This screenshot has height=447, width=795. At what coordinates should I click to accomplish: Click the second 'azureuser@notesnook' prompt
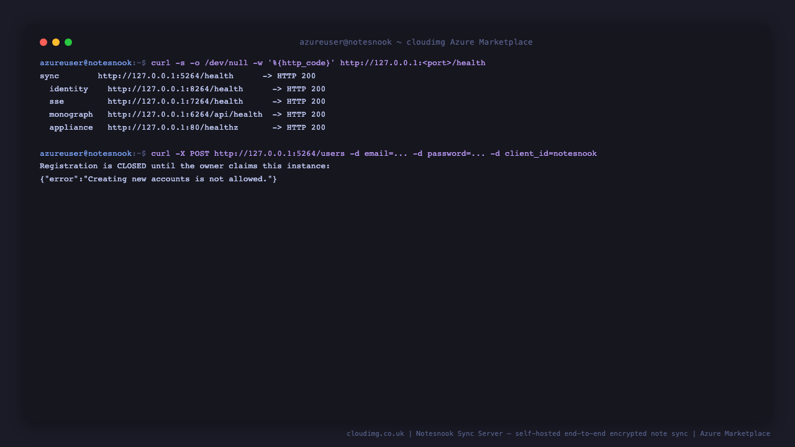point(86,154)
